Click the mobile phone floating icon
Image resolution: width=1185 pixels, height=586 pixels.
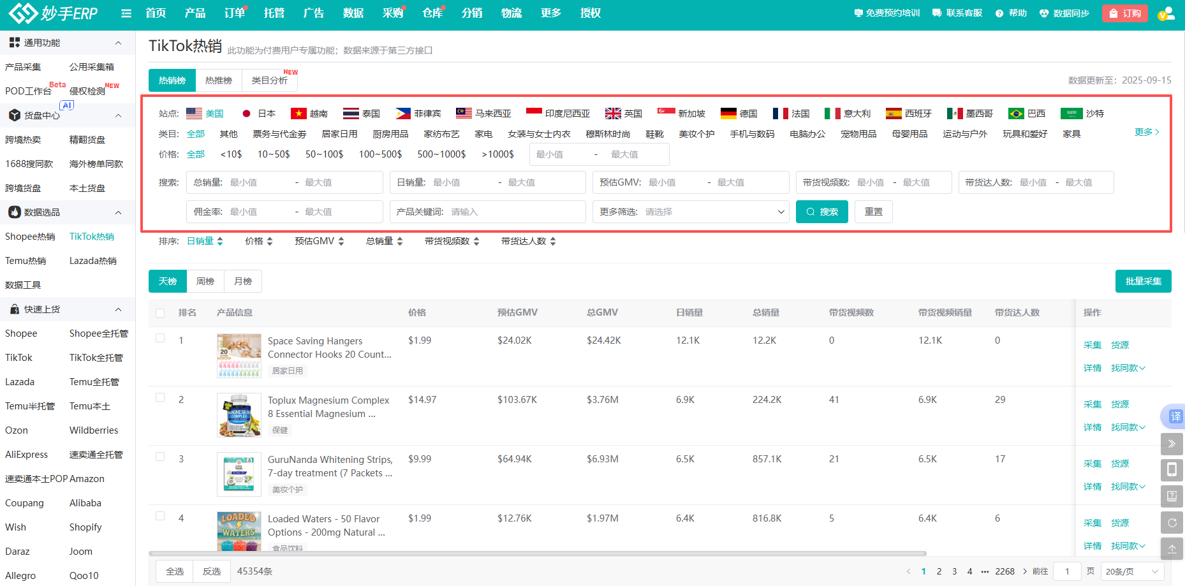click(1172, 470)
